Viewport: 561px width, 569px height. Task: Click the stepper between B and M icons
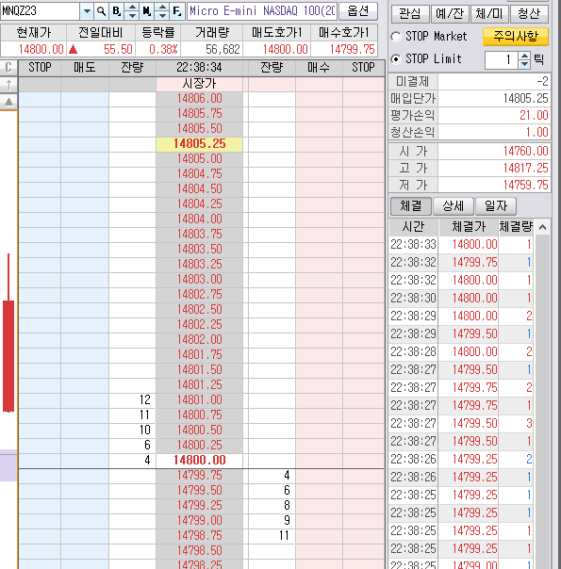[132, 11]
